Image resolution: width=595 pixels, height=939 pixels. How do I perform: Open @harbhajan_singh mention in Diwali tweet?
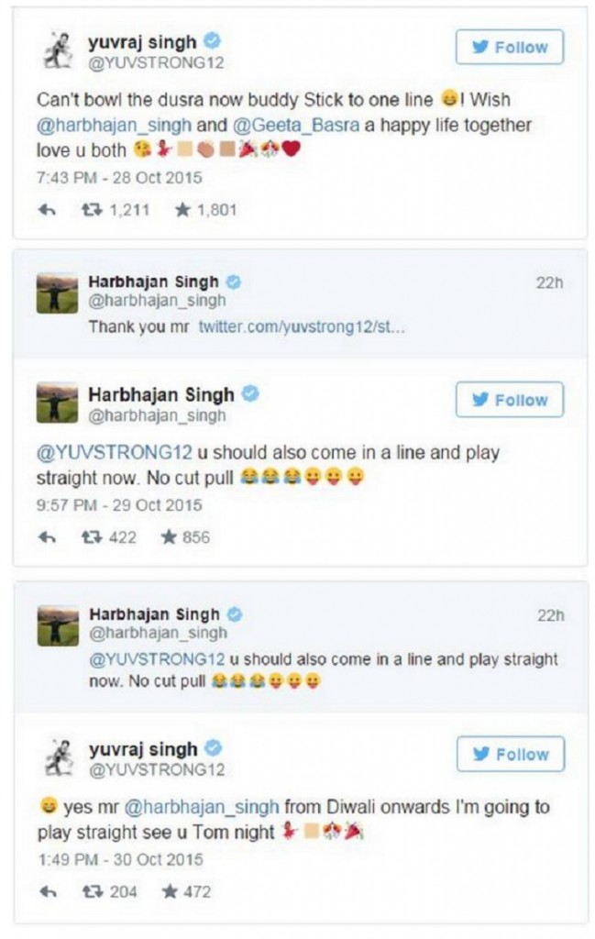pyautogui.click(x=202, y=807)
